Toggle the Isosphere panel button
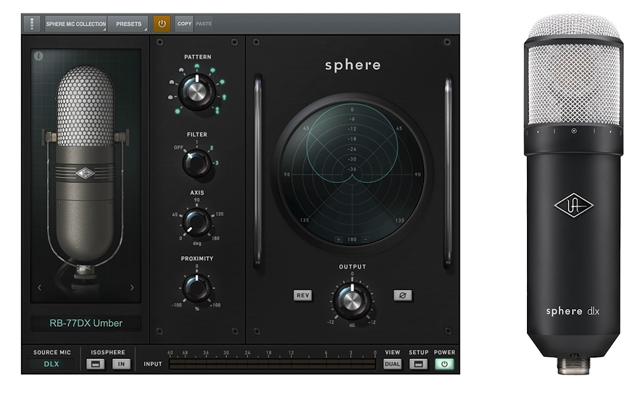This screenshot has width=644, height=394. point(96,364)
